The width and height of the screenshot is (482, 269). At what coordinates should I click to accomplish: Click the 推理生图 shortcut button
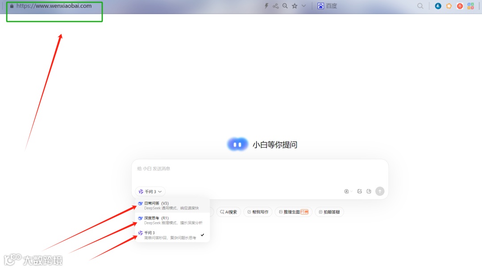tap(294, 212)
